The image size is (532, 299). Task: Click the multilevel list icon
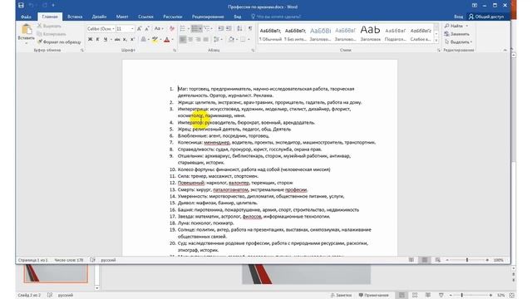(208, 29)
